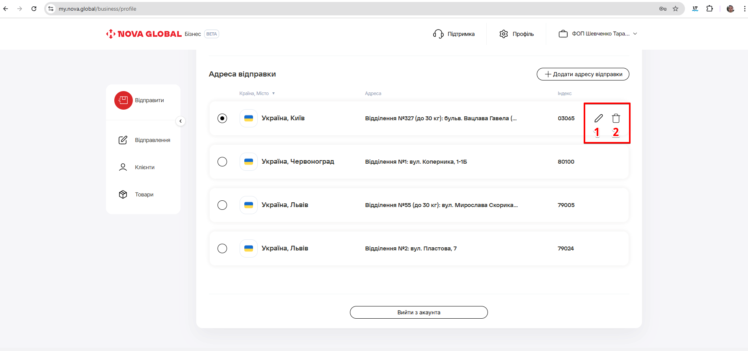
Task: Open Підтримка headset support
Action: (x=454, y=34)
